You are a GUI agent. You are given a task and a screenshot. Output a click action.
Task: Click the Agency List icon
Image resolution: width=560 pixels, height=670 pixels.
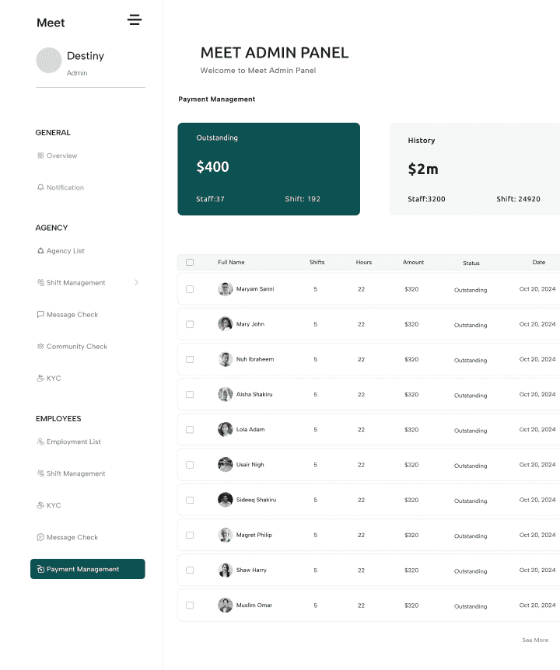(x=40, y=251)
